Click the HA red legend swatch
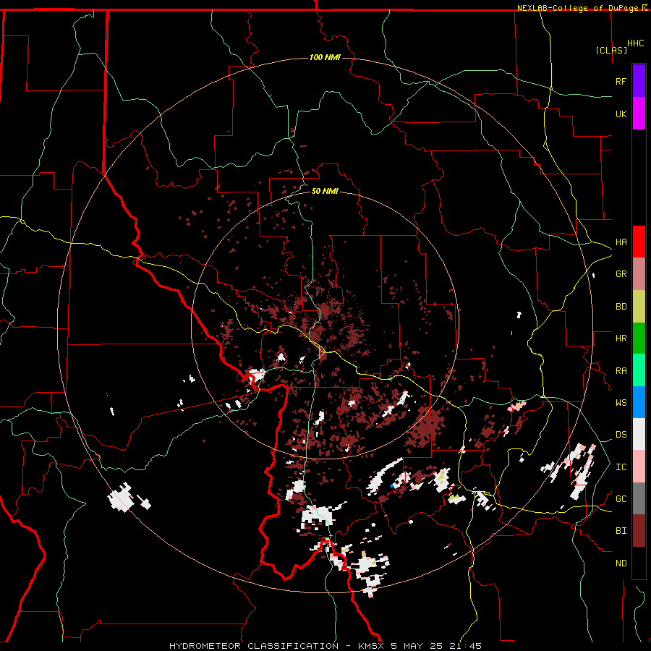Image resolution: width=651 pixels, height=651 pixels. point(639,242)
